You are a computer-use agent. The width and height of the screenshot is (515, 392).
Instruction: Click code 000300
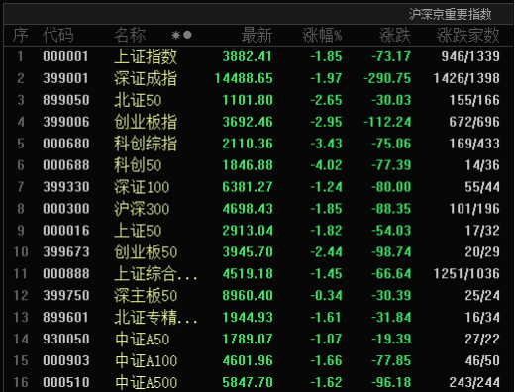(x=66, y=209)
